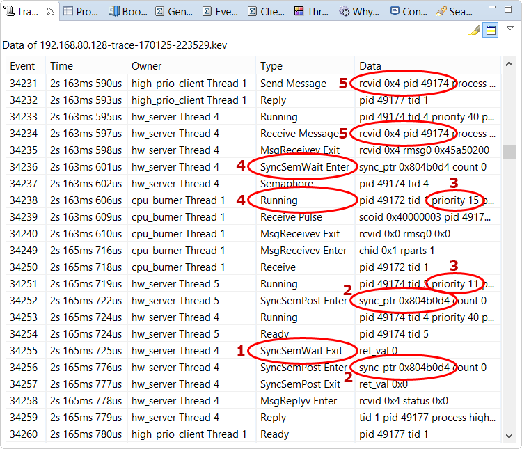Maximize the view panel
The width and height of the screenshot is (522, 449).
tap(508, 10)
